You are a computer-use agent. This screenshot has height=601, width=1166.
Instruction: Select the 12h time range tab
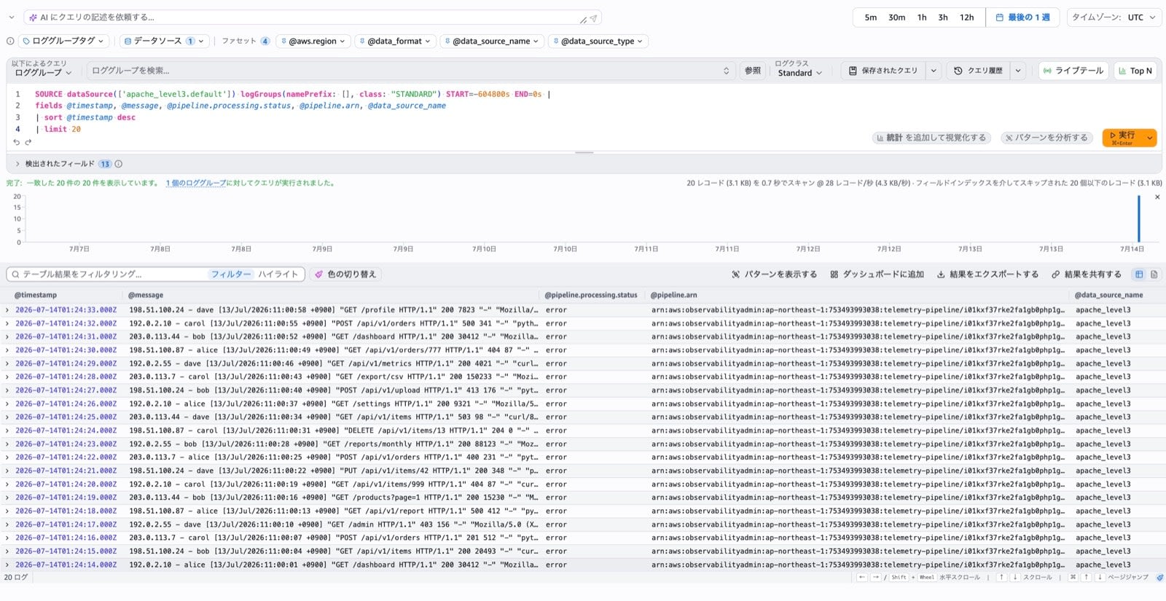[x=967, y=17]
